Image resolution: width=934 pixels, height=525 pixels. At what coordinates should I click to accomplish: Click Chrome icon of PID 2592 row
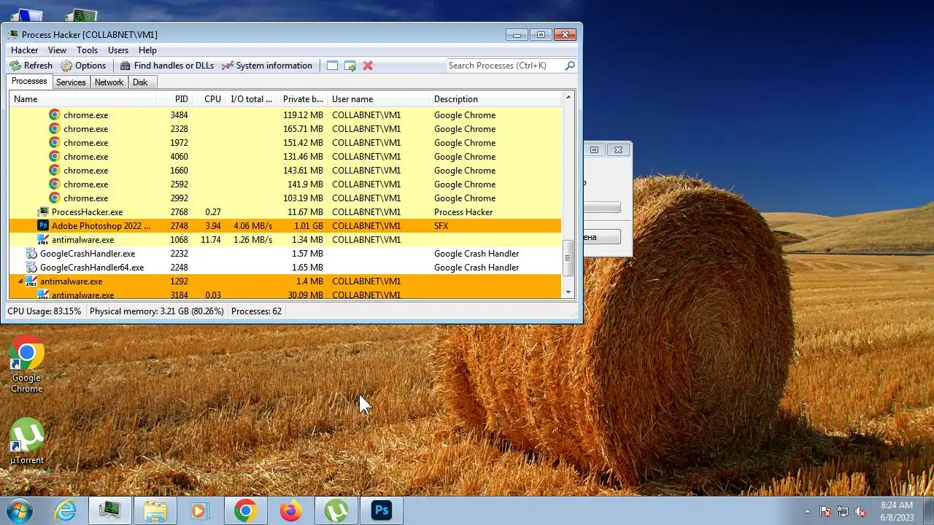pyautogui.click(x=54, y=184)
